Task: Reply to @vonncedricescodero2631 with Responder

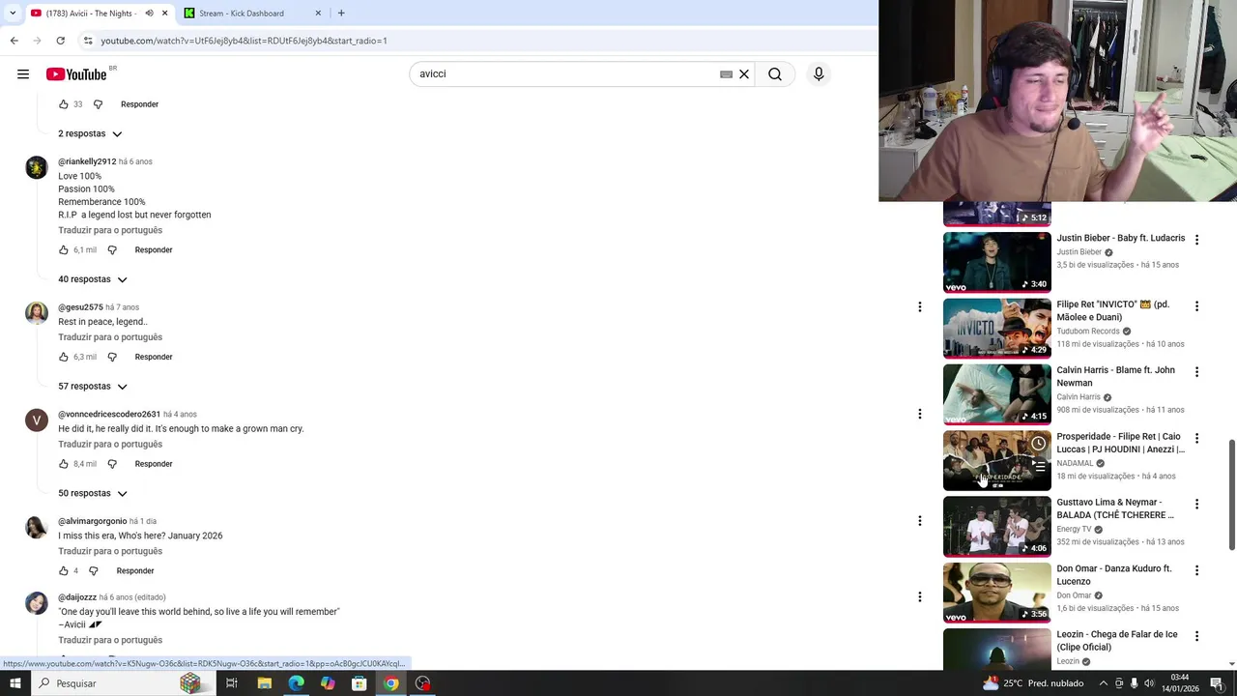Action: point(154,464)
